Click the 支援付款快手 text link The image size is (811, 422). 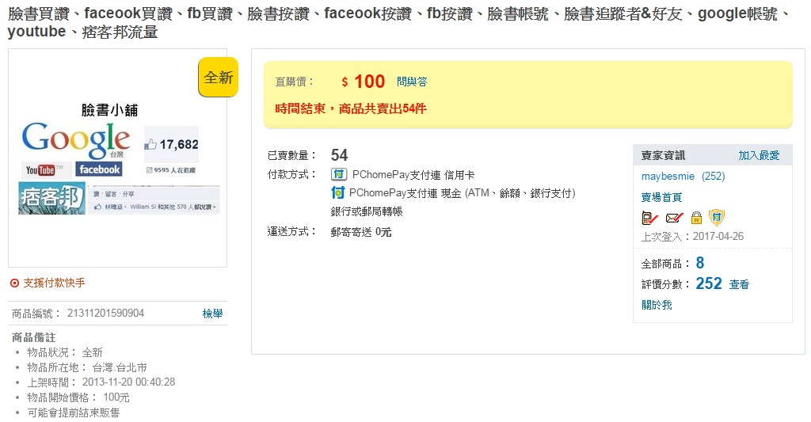[x=54, y=283]
